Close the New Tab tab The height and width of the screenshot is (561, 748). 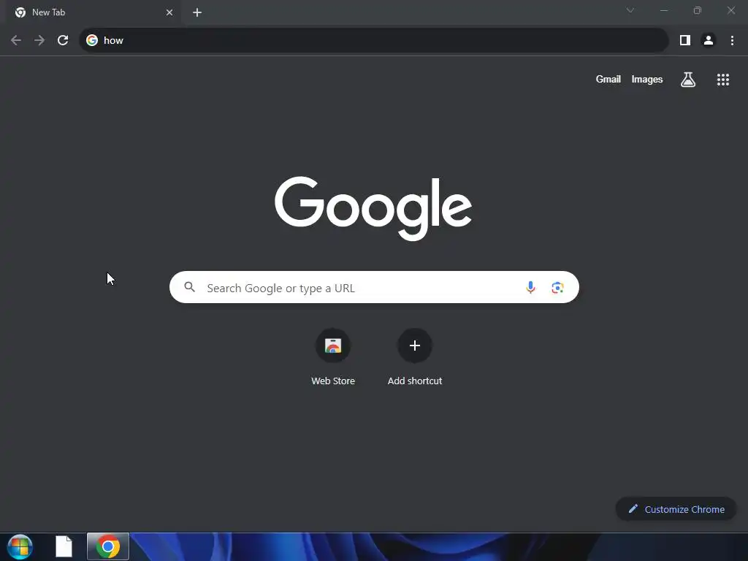click(169, 12)
